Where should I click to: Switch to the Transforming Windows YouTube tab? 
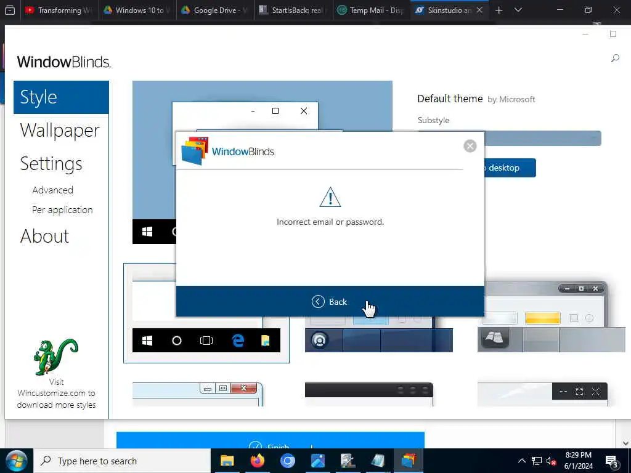click(x=59, y=10)
